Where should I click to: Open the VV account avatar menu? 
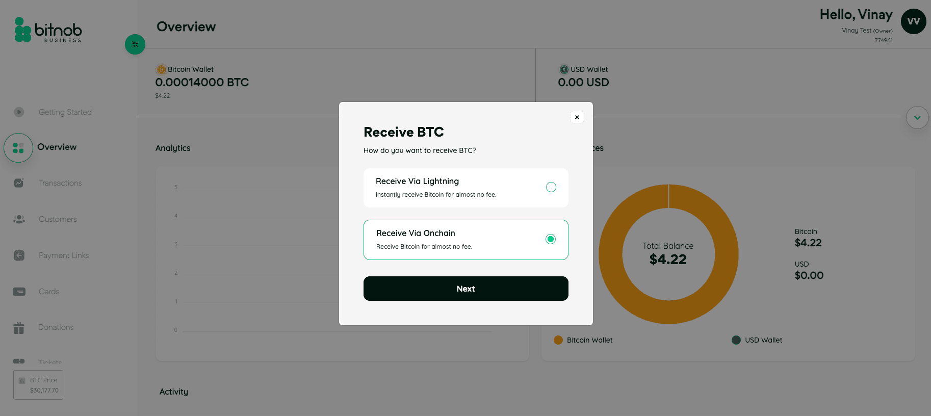(913, 21)
